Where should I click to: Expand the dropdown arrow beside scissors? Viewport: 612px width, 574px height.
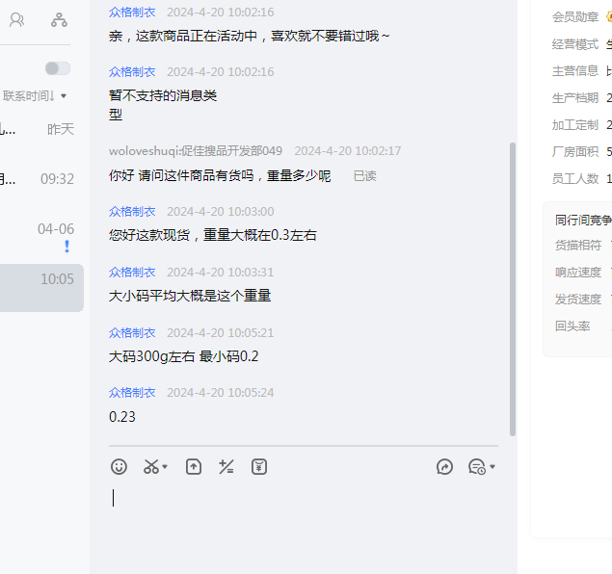(165, 468)
